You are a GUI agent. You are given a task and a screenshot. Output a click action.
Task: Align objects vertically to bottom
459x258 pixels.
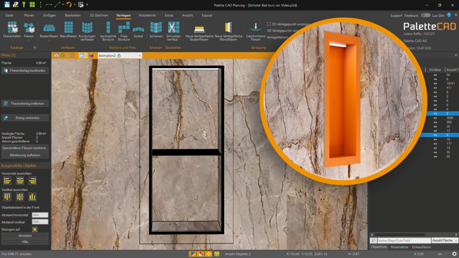coord(32,197)
